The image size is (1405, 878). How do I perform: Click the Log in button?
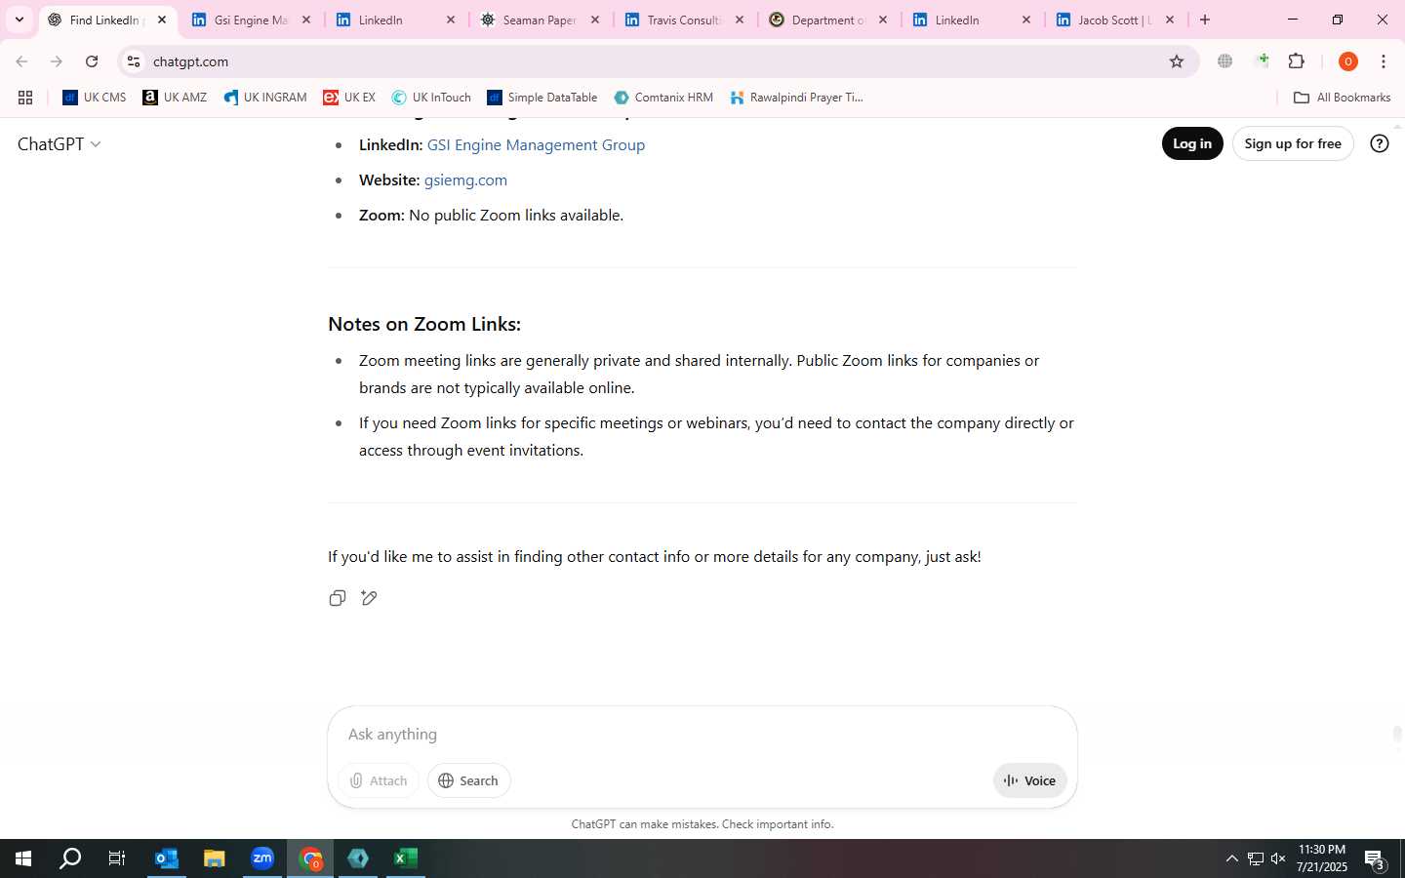click(1192, 143)
